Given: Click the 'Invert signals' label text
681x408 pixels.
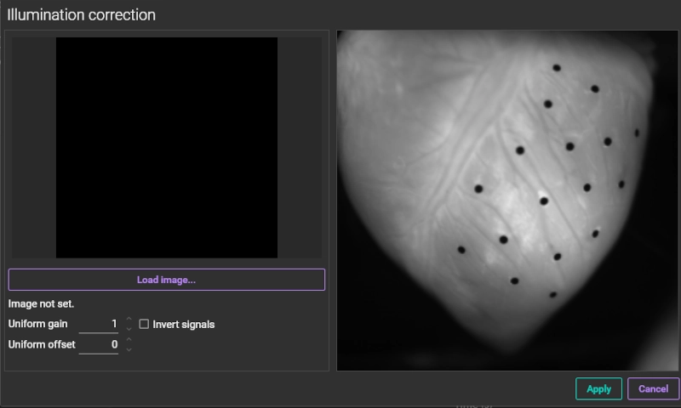Looking at the screenshot, I should (183, 324).
